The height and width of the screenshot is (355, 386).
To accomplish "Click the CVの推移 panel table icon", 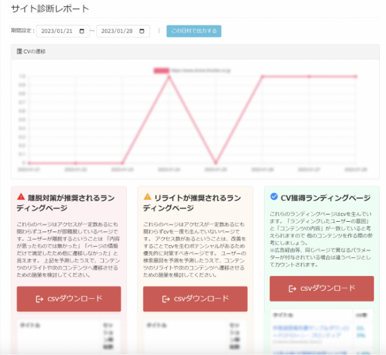I will pos(19,52).
